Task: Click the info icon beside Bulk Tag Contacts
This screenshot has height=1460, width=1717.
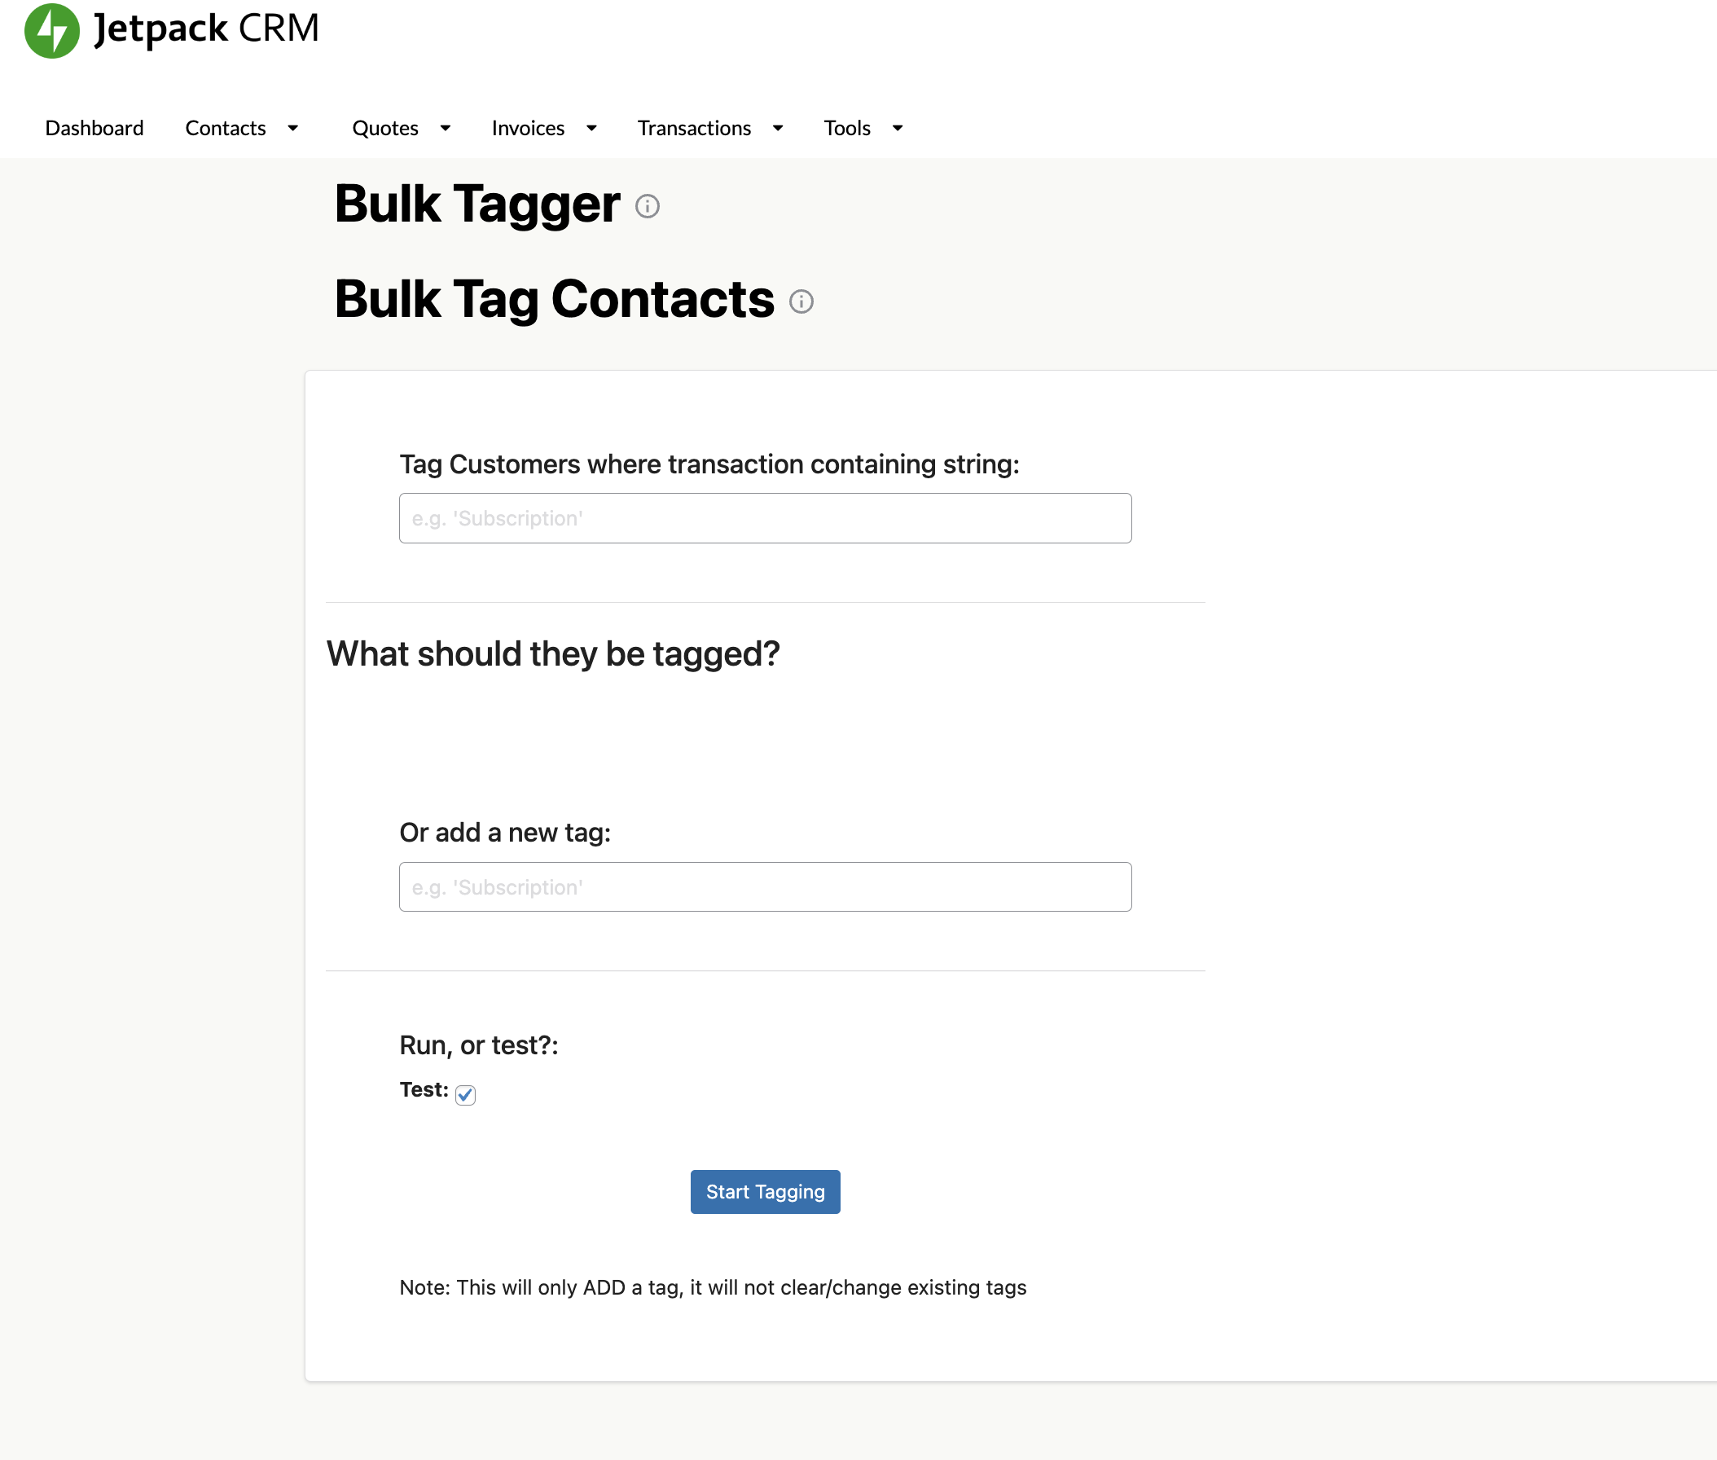Action: (801, 301)
